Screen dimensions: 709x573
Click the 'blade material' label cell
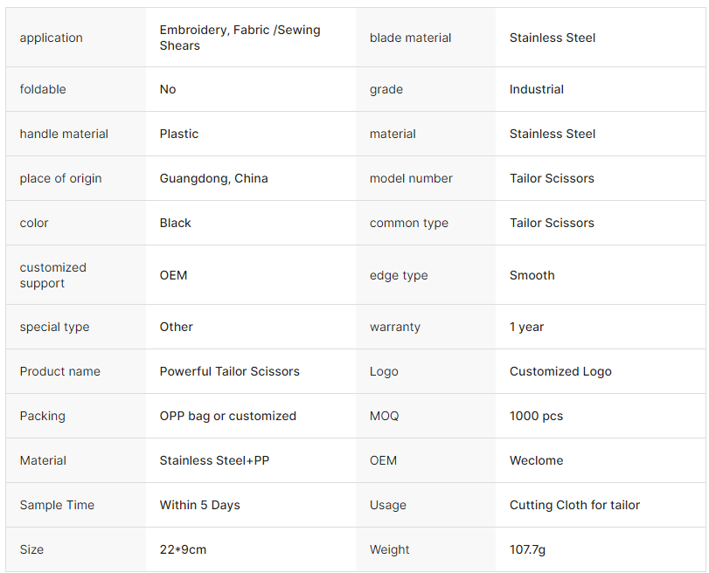pos(411,38)
